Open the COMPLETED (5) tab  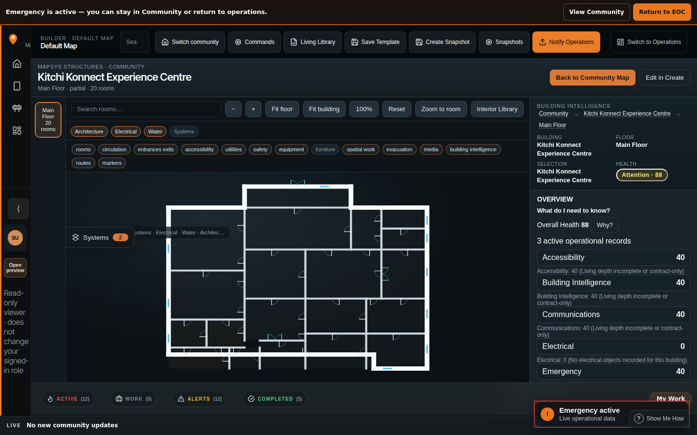click(275, 399)
